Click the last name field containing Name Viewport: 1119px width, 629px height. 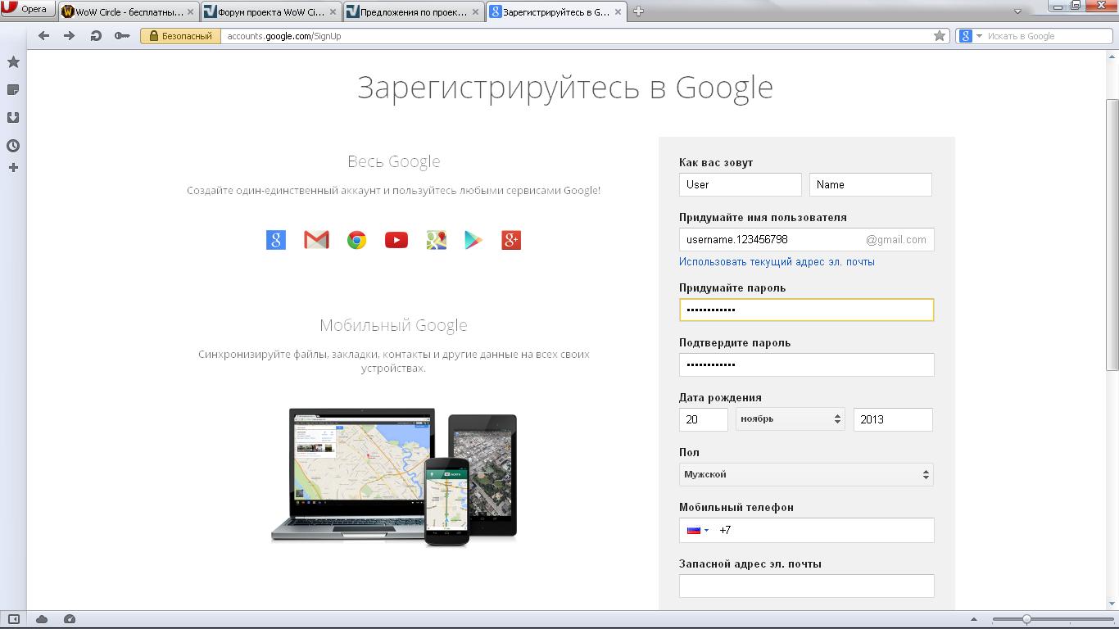click(871, 184)
